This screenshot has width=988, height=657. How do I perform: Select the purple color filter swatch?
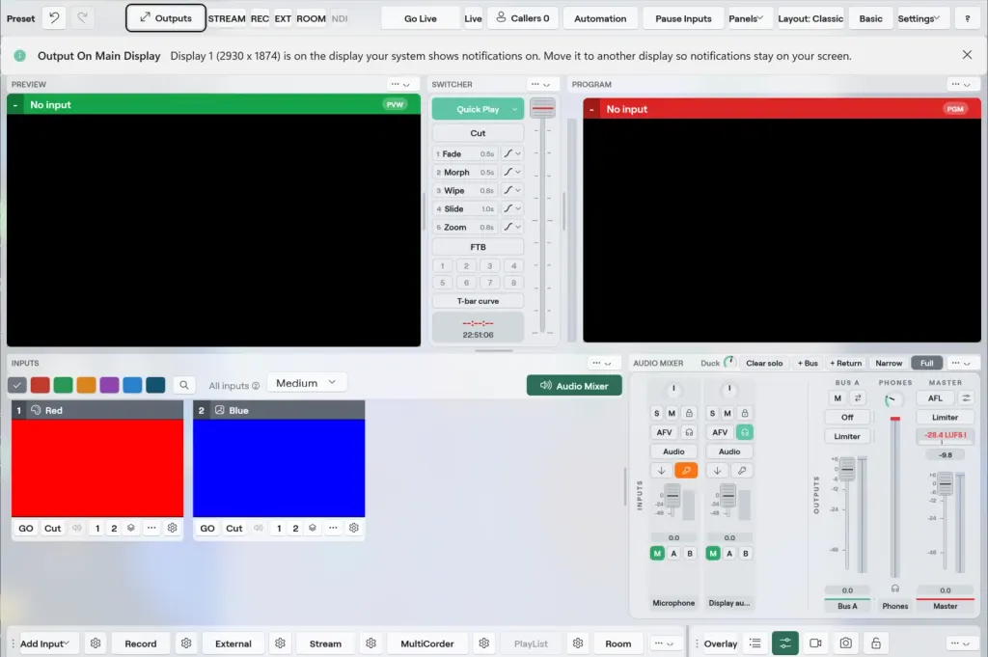109,385
